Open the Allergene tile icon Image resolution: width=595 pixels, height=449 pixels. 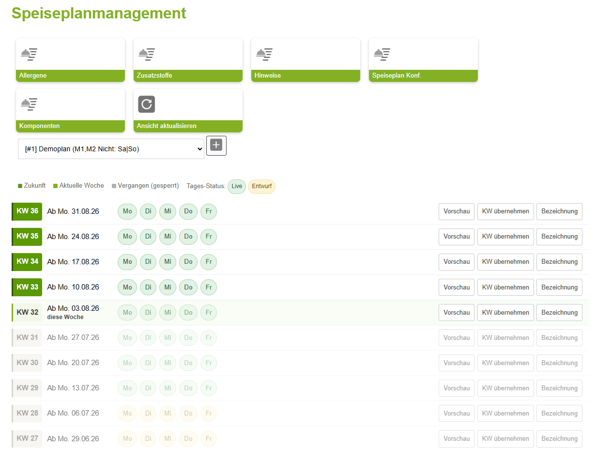(x=29, y=54)
